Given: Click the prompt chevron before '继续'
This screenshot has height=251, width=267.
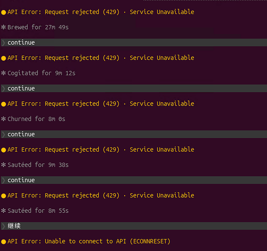Looking at the screenshot, I should [3, 226].
